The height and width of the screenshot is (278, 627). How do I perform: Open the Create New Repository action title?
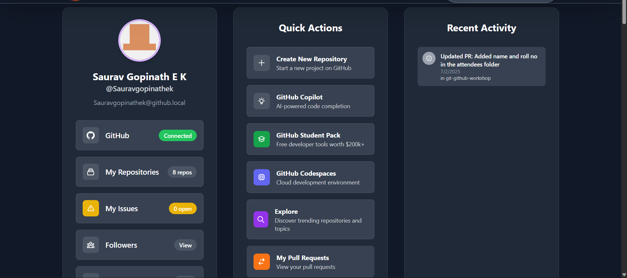point(311,59)
